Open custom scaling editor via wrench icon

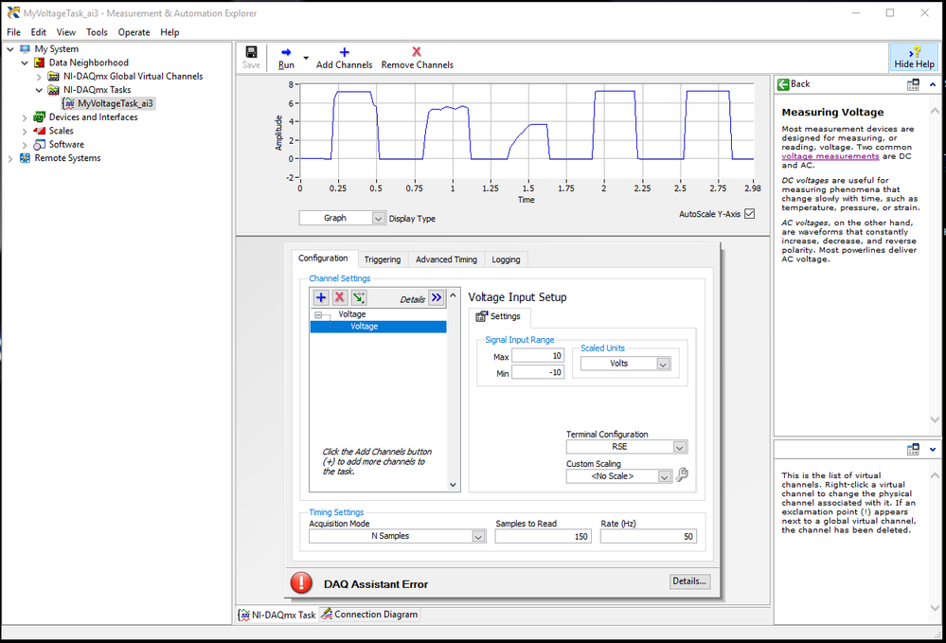click(x=682, y=475)
